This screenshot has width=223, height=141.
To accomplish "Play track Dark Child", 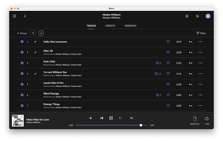I will [22, 63].
